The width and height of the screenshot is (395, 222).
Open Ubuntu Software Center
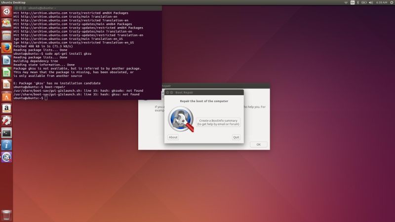(6, 96)
